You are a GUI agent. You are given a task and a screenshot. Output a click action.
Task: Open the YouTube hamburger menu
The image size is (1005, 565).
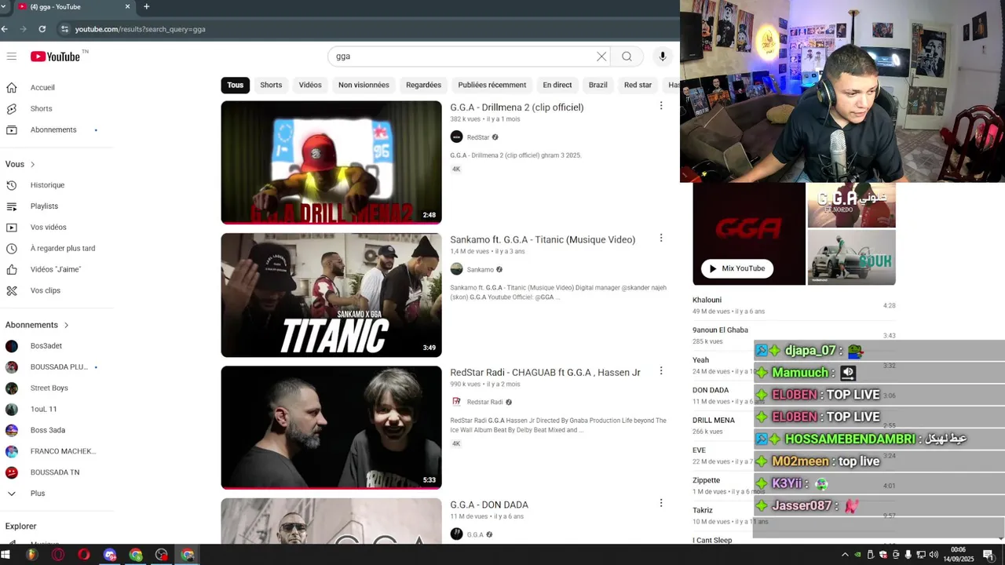(11, 56)
